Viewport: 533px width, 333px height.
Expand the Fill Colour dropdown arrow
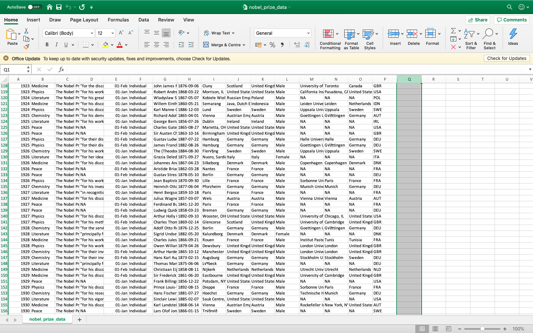coord(111,44)
